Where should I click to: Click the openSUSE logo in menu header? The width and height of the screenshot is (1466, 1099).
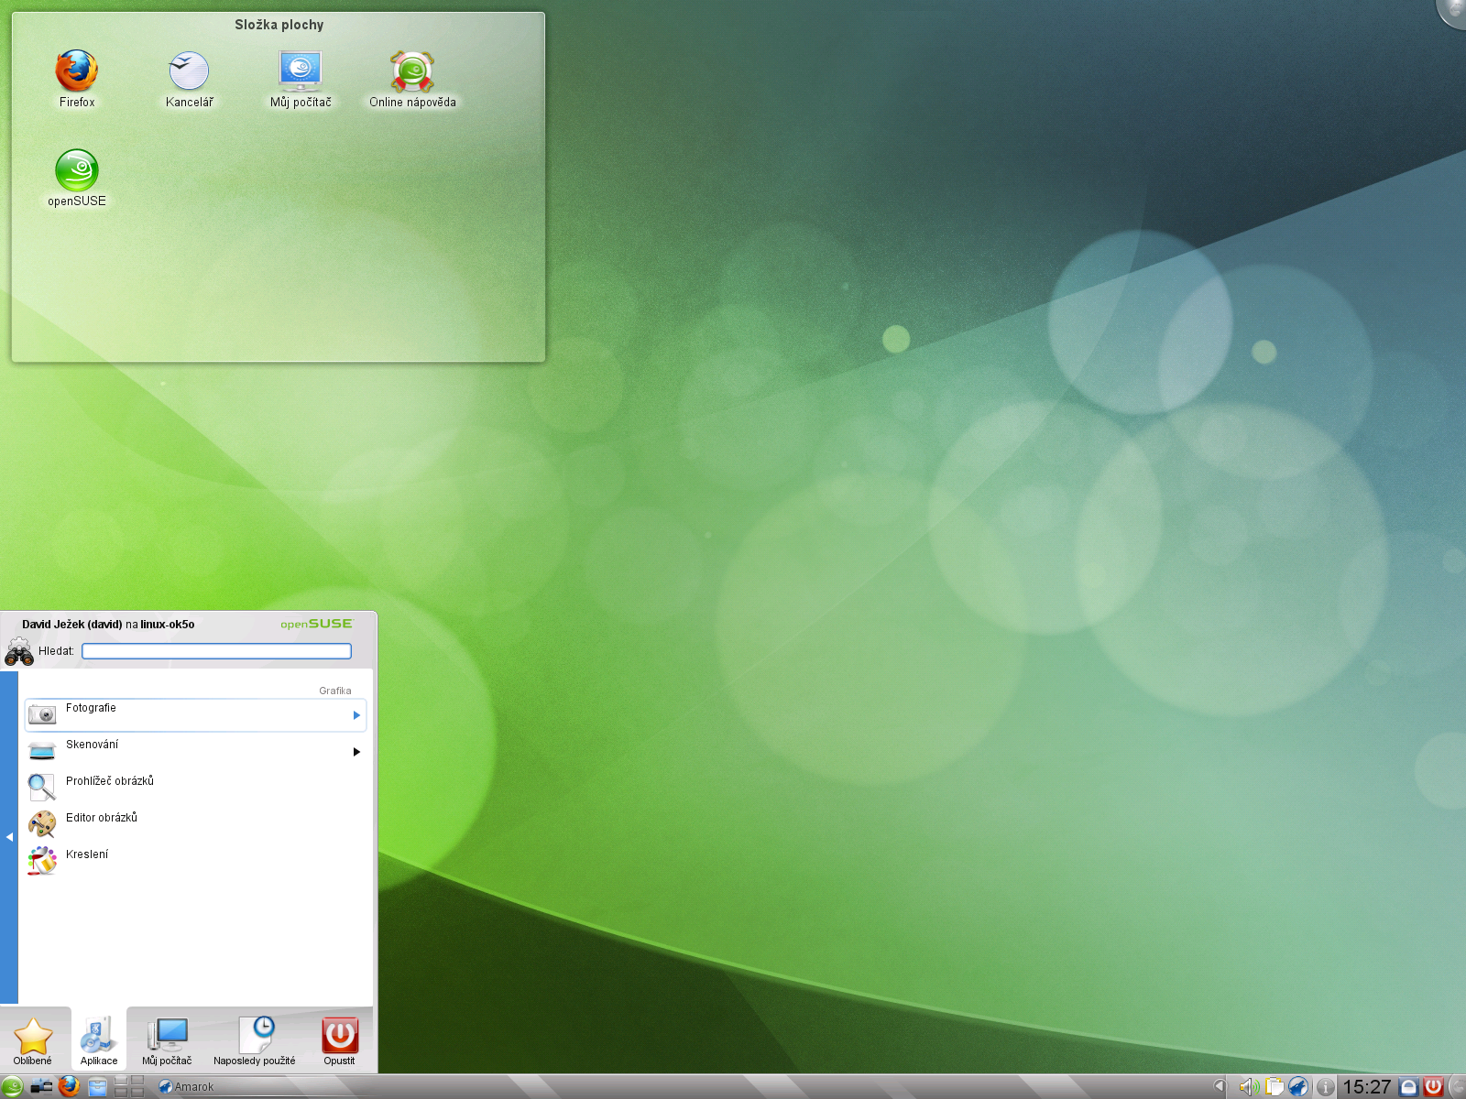[316, 624]
